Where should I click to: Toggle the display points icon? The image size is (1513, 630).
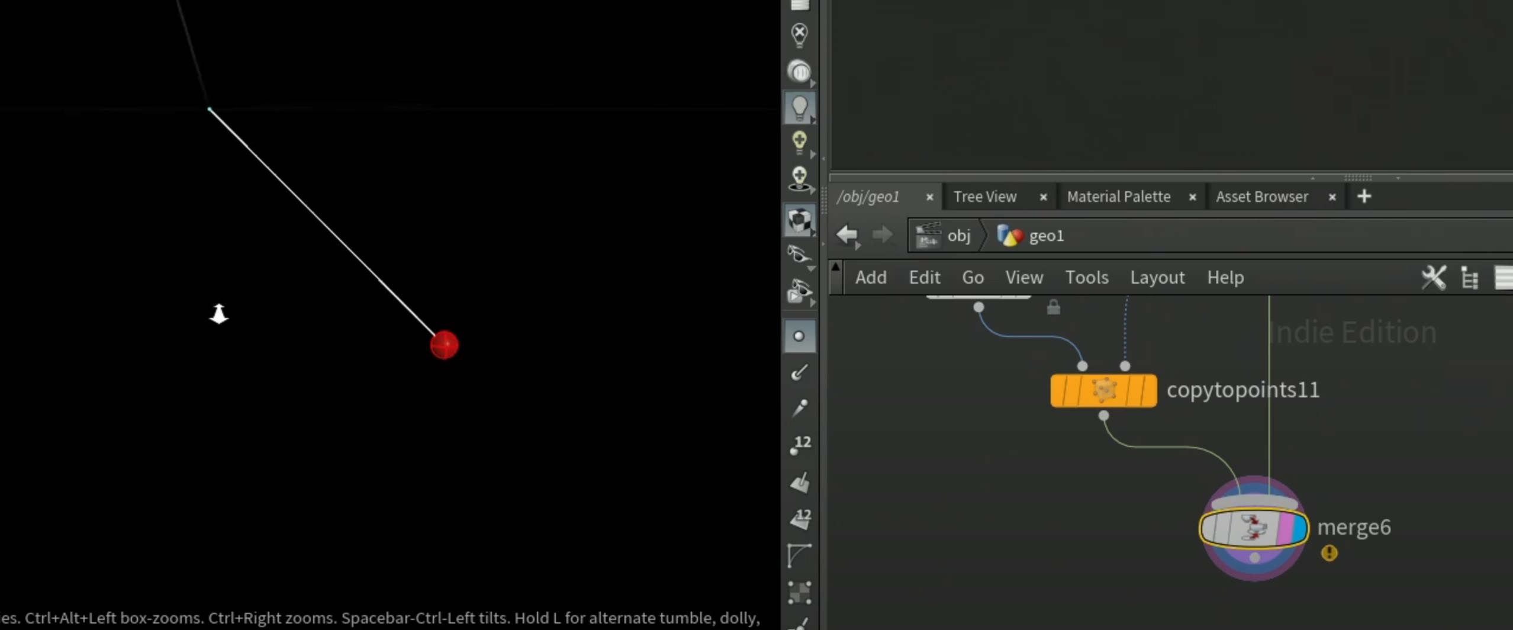coord(799,336)
